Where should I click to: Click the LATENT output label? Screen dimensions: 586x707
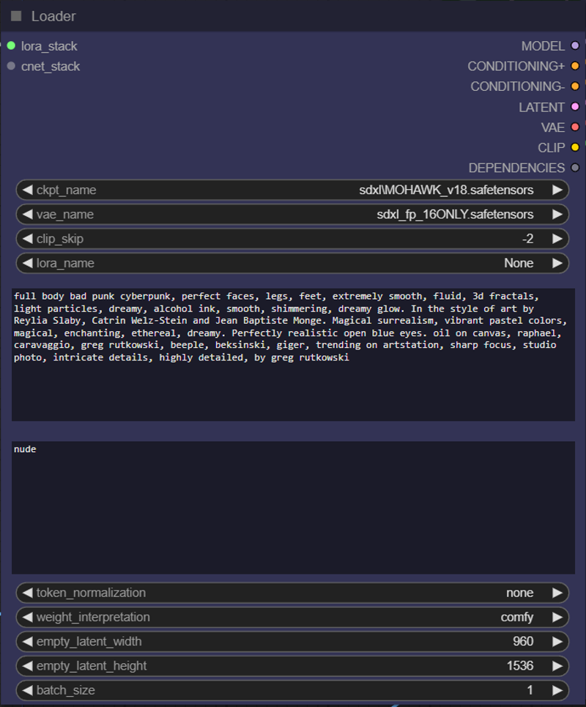click(x=541, y=107)
